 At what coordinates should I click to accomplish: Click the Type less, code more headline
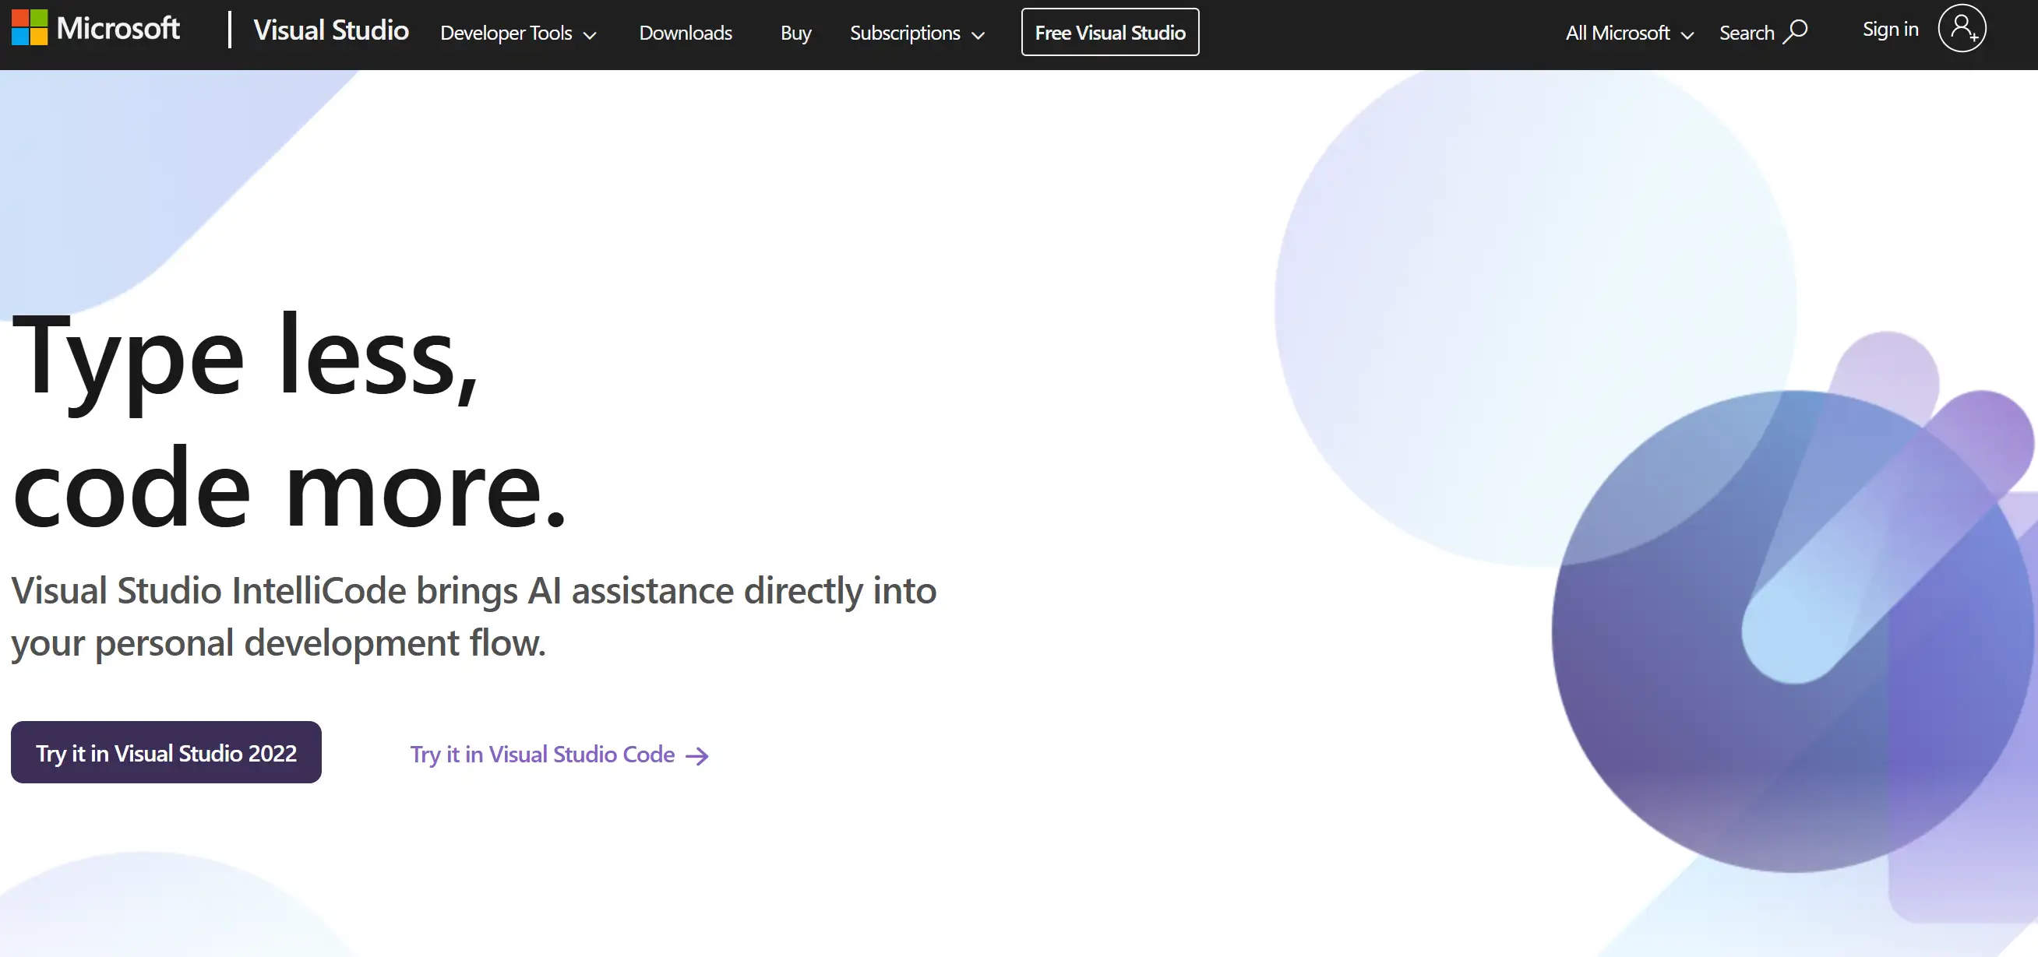[x=290, y=420]
